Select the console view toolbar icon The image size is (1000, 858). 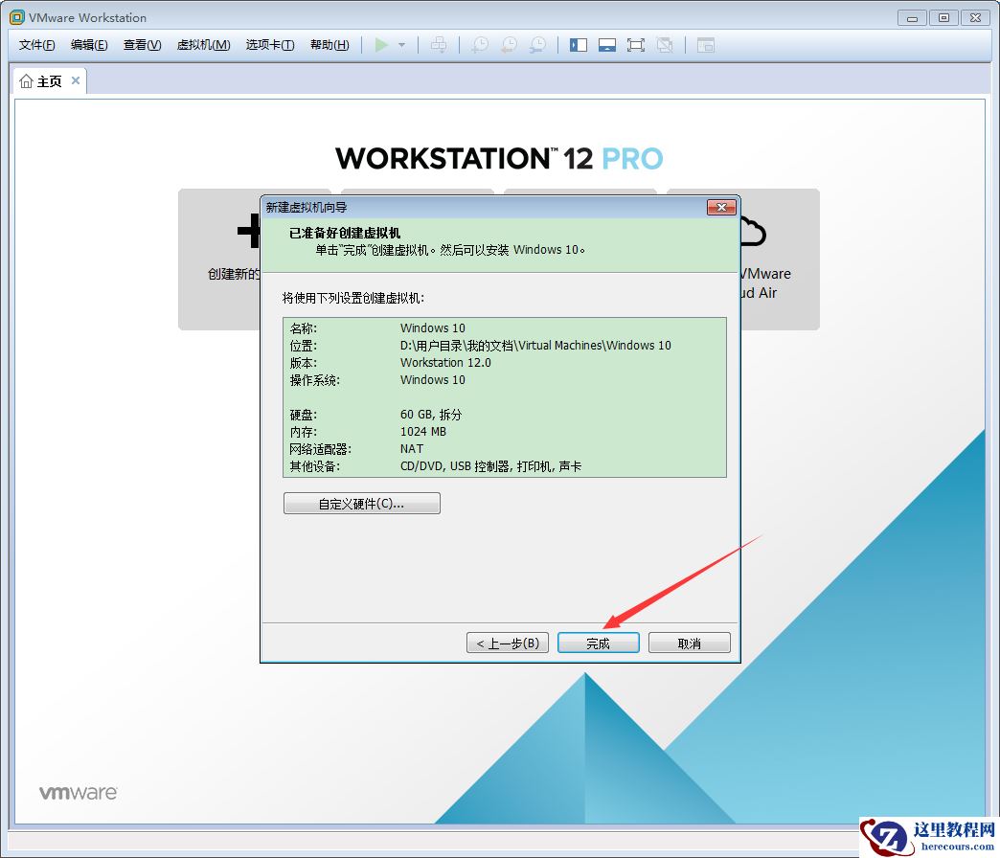point(705,44)
